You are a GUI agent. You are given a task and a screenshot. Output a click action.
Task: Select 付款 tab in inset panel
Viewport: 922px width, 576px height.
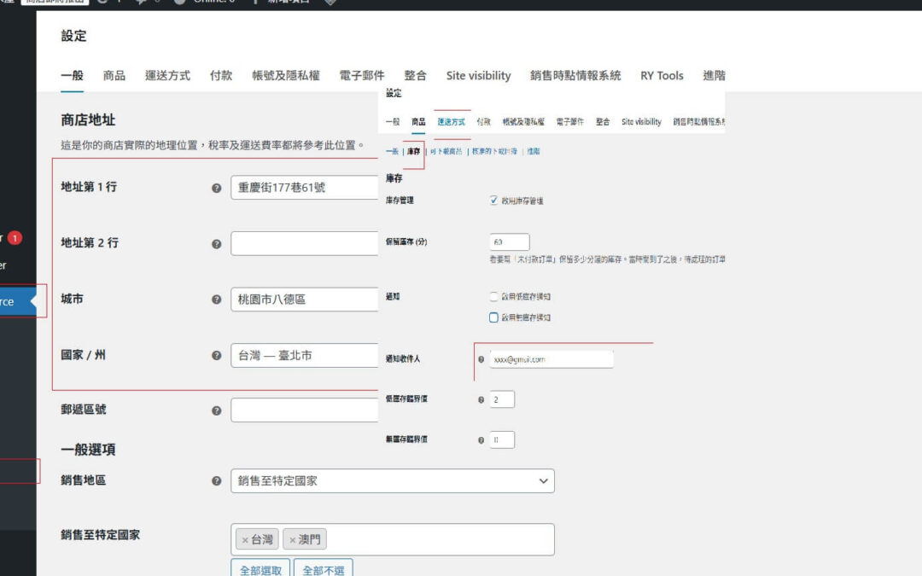click(483, 122)
